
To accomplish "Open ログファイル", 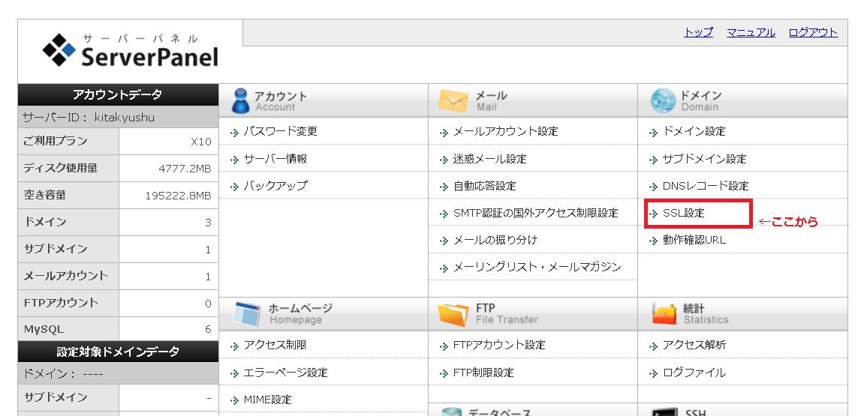I will [x=694, y=373].
